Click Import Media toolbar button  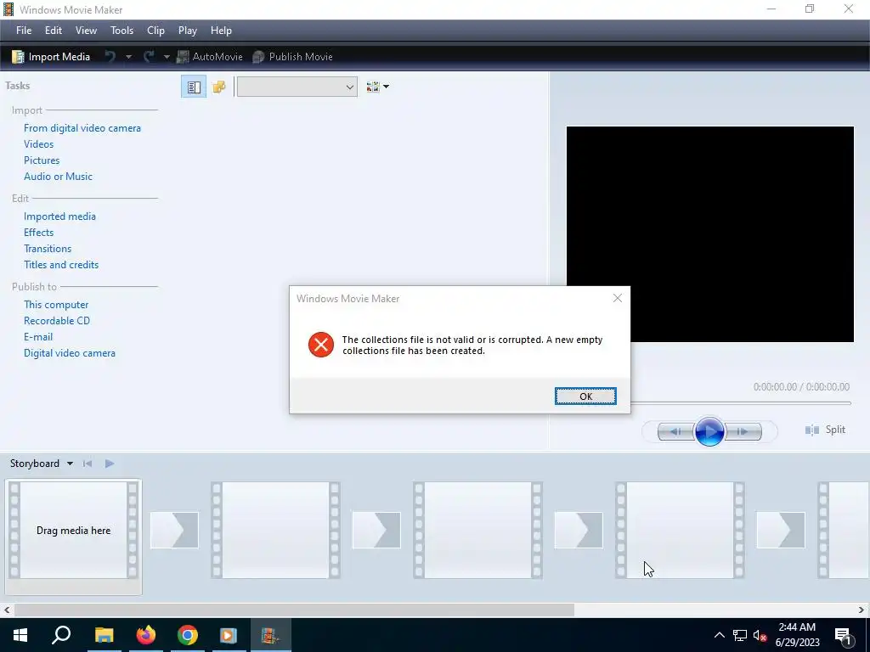pos(50,57)
